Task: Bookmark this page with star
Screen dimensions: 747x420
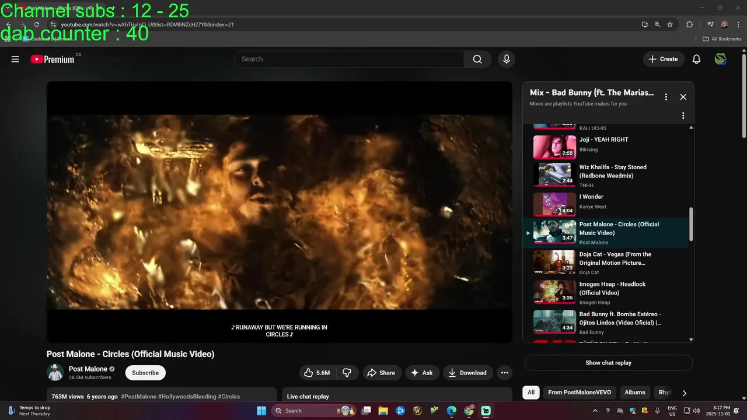Action: click(670, 24)
